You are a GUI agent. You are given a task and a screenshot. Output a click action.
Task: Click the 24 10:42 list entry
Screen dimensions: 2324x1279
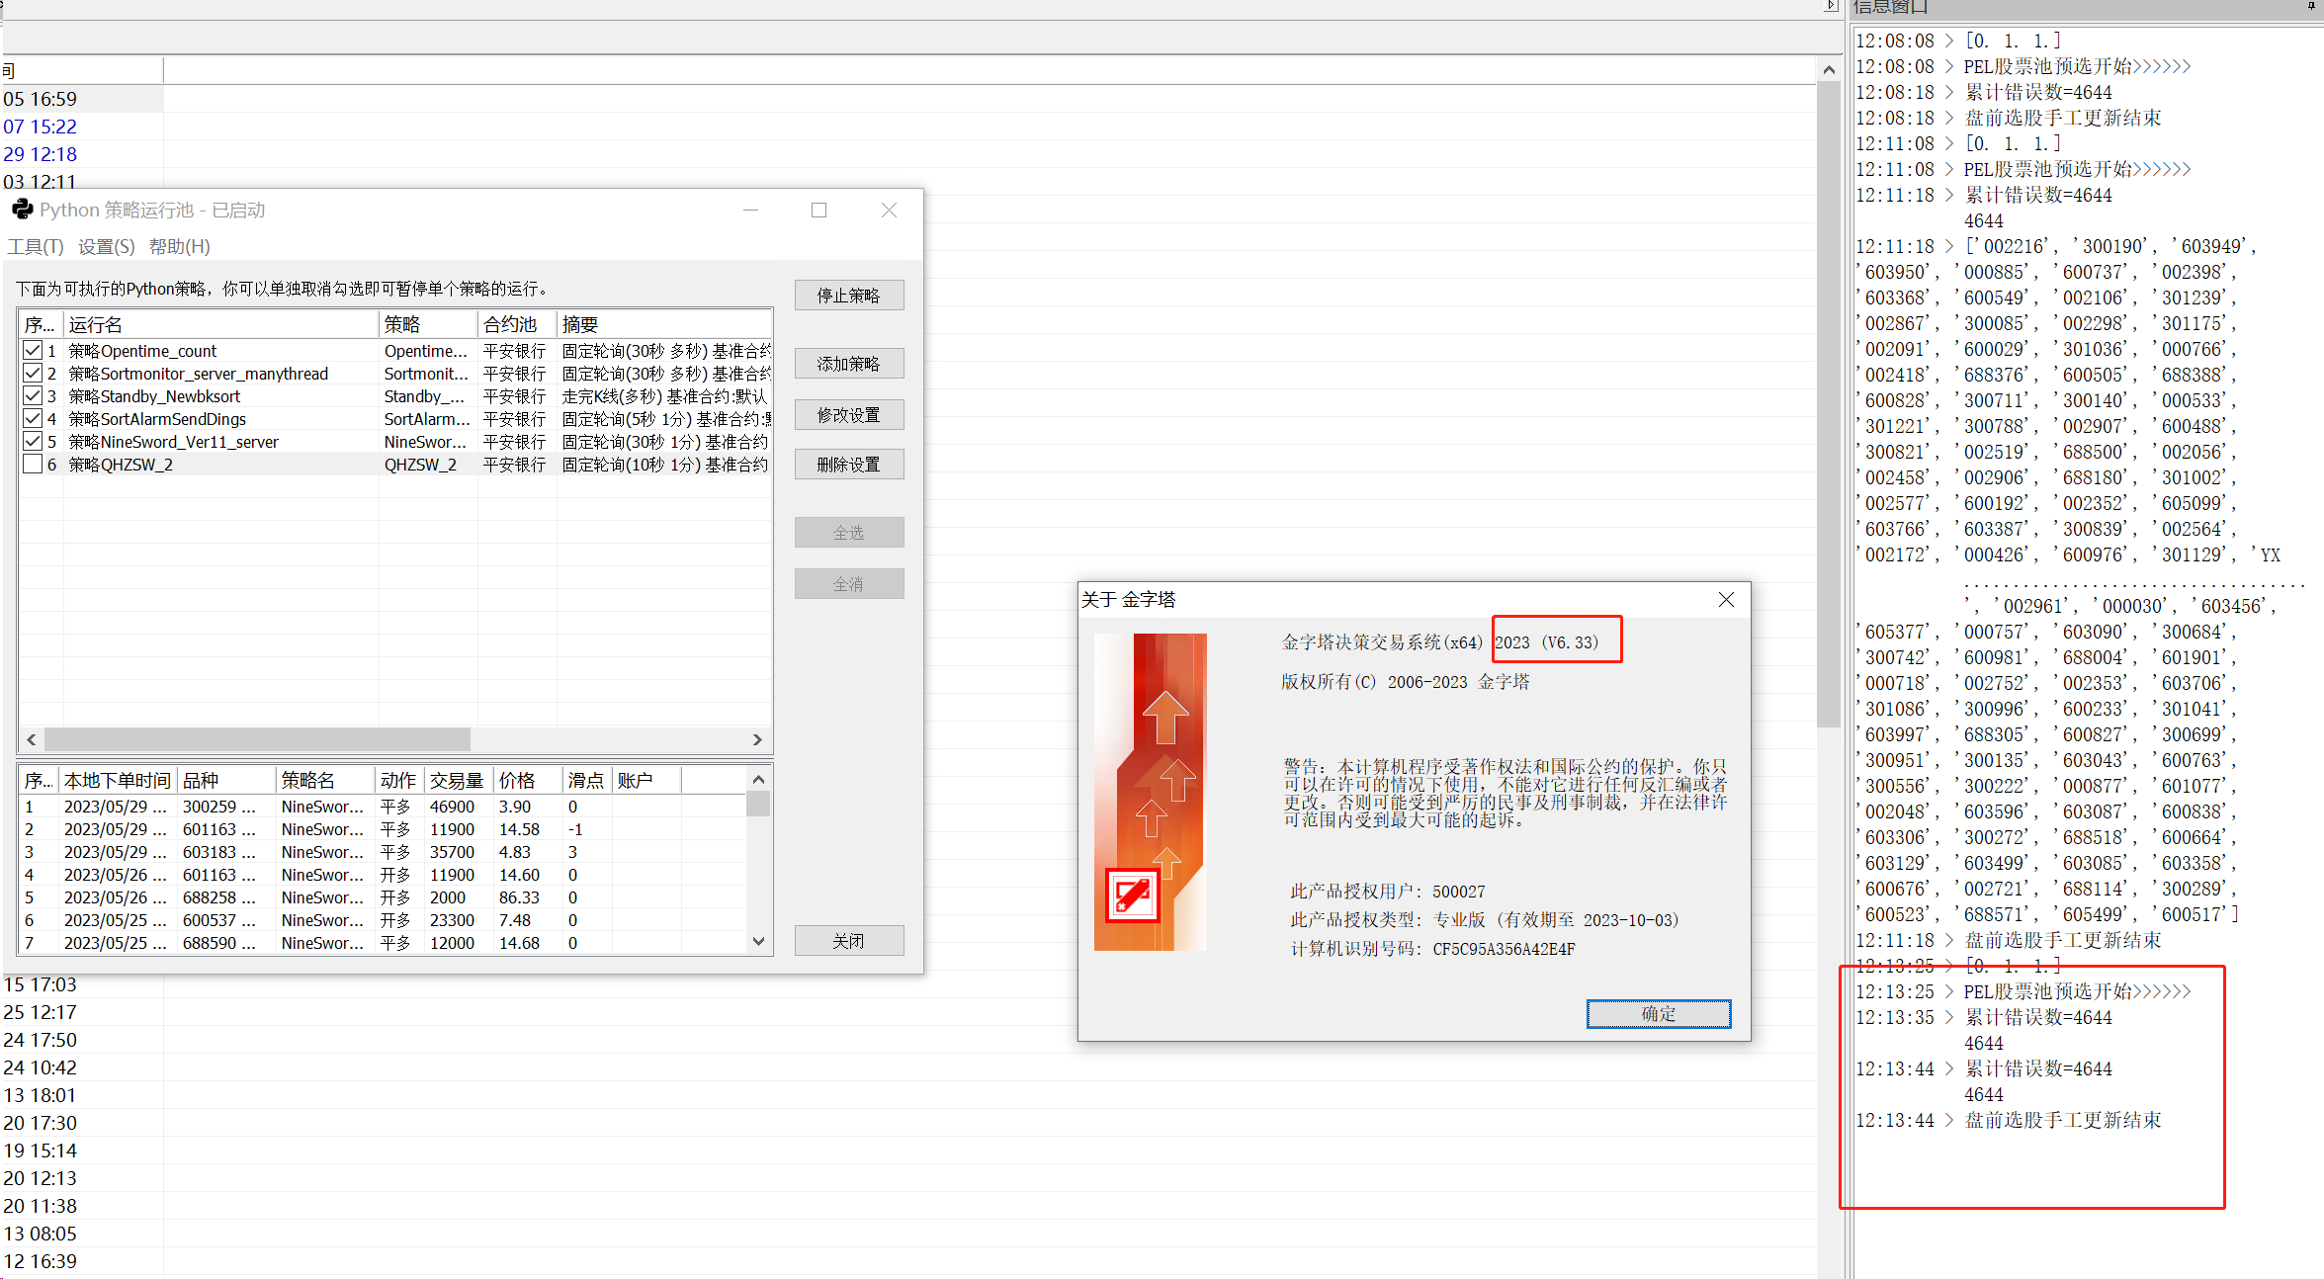[40, 1067]
